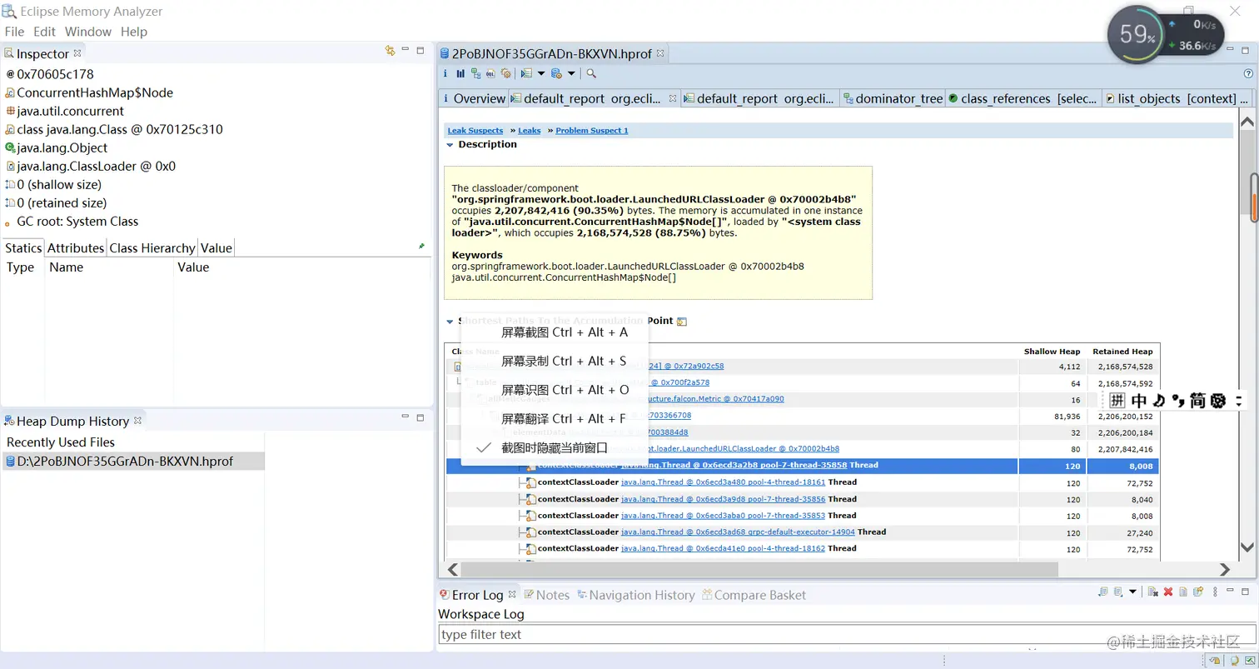Close the first default_report tab
1259x669 pixels.
click(673, 98)
